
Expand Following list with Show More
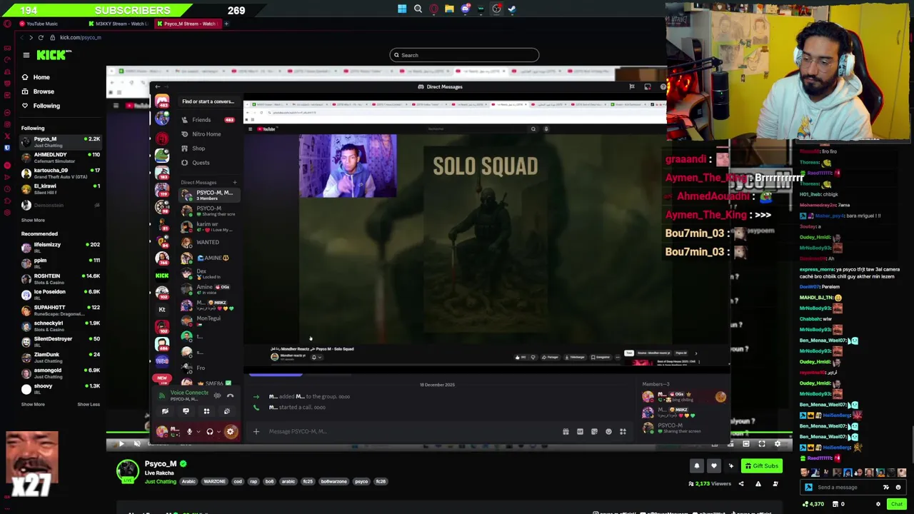point(33,220)
